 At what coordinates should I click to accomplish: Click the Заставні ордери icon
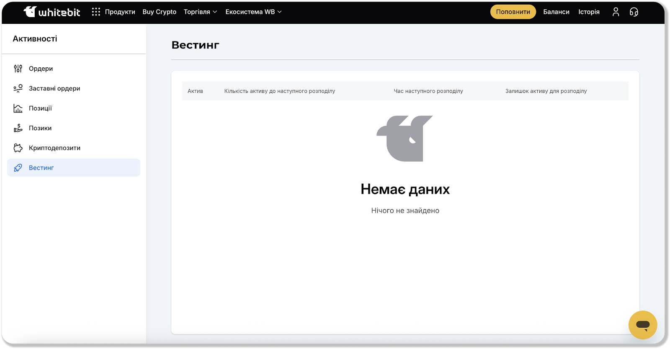[18, 88]
